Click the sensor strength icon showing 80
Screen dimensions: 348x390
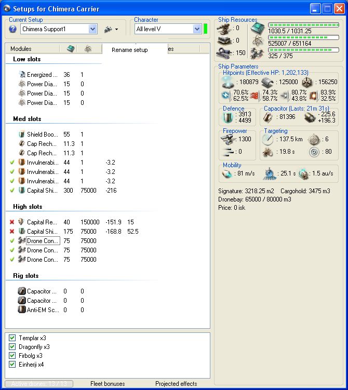(x=314, y=152)
